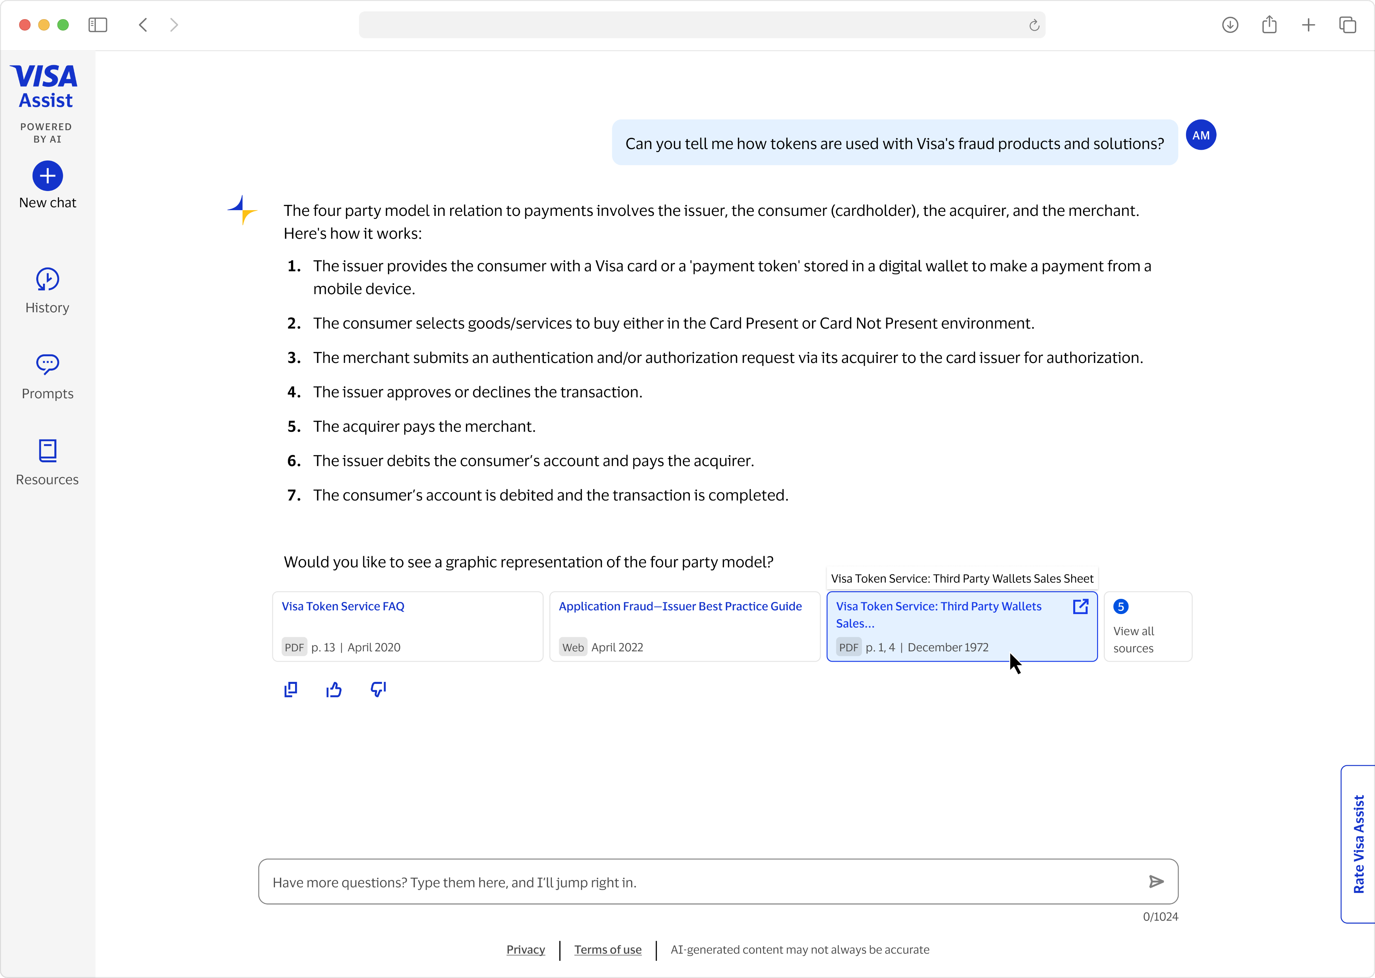Screen dimensions: 1375x978
Task: Open the Application Fraud Issuer Best Practice Guide
Action: pos(680,606)
